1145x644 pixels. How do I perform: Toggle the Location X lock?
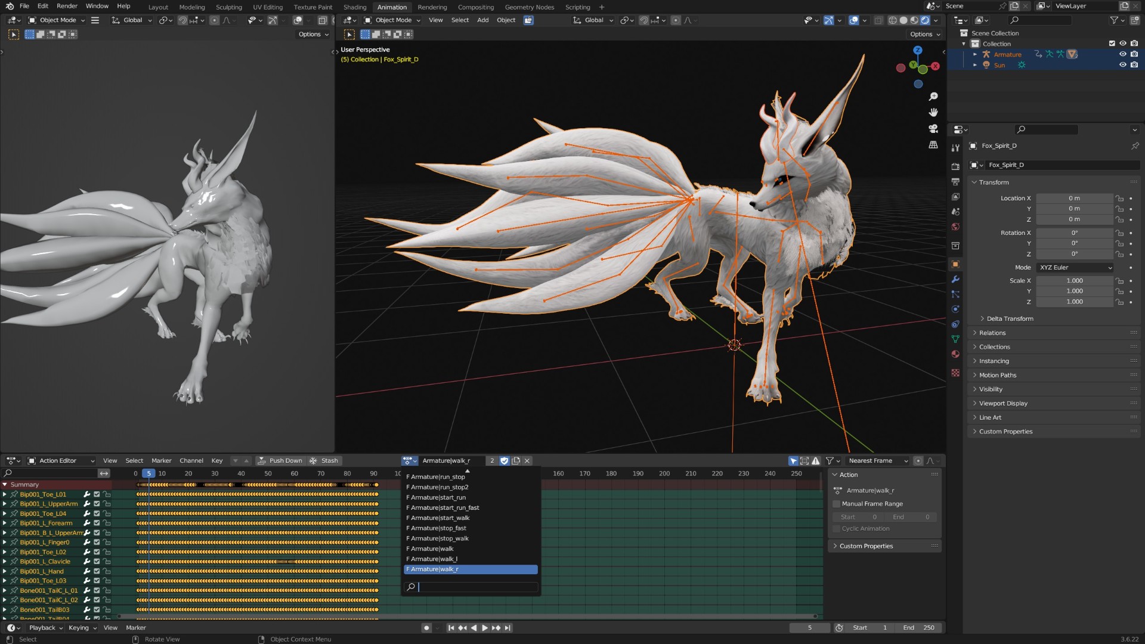(1120, 199)
